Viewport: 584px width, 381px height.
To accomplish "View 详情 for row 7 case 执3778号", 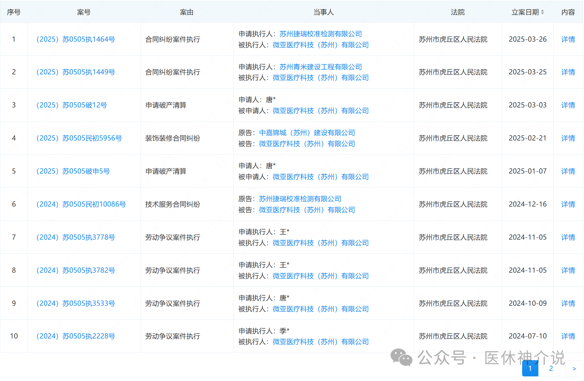I will 568,237.
